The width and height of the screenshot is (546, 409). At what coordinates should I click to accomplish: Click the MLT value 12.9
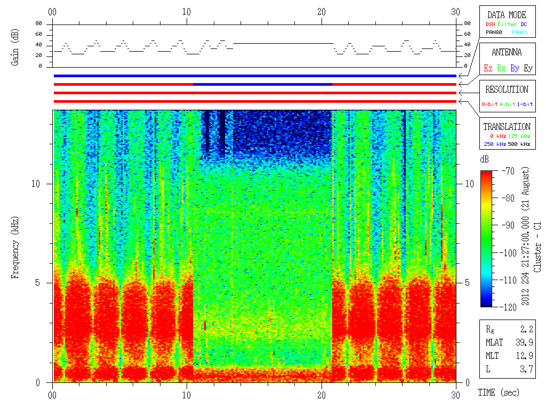(x=525, y=356)
